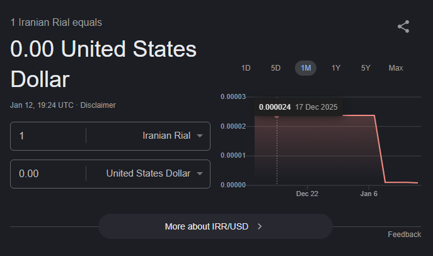
Task: Click the 0.00001 axis value
Action: [233, 156]
